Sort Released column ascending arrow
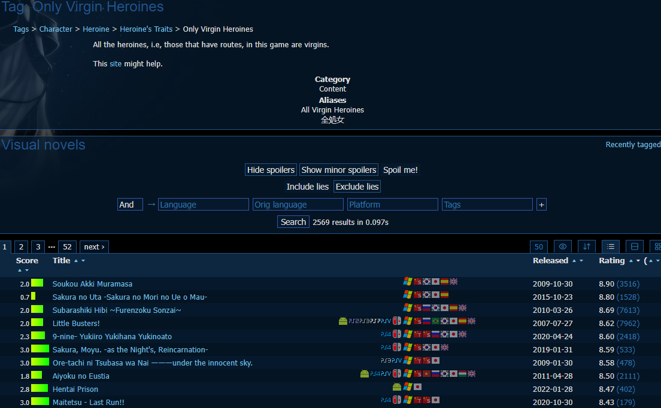 (x=574, y=261)
